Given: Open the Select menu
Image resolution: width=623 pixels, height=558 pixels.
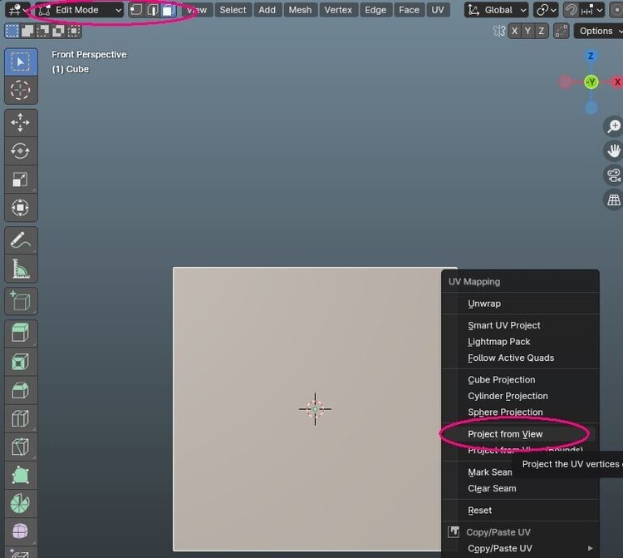Looking at the screenshot, I should click(233, 10).
